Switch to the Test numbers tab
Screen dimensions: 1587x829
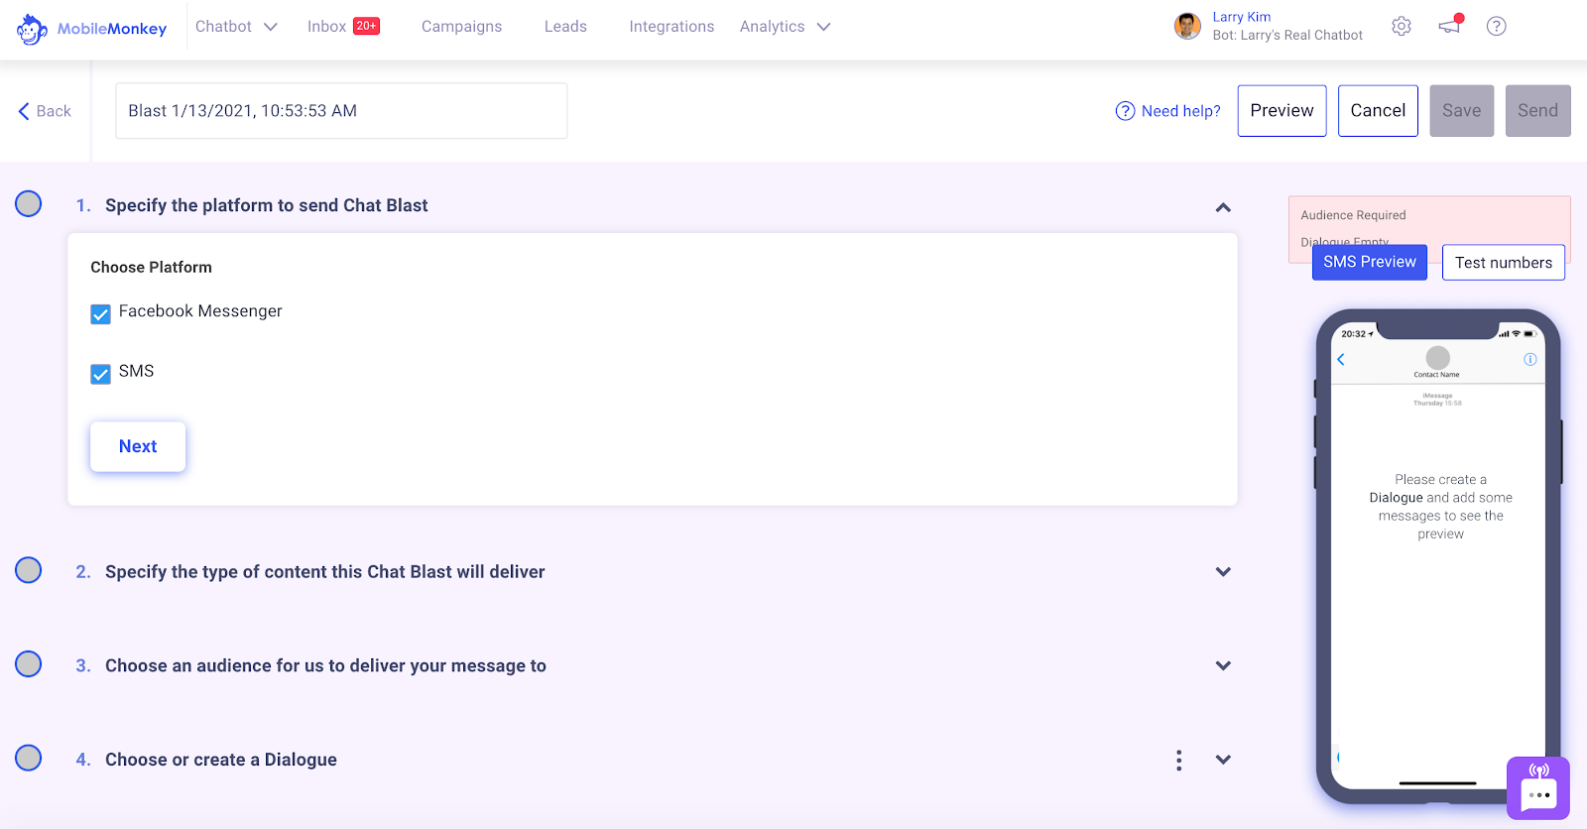pyautogui.click(x=1504, y=263)
